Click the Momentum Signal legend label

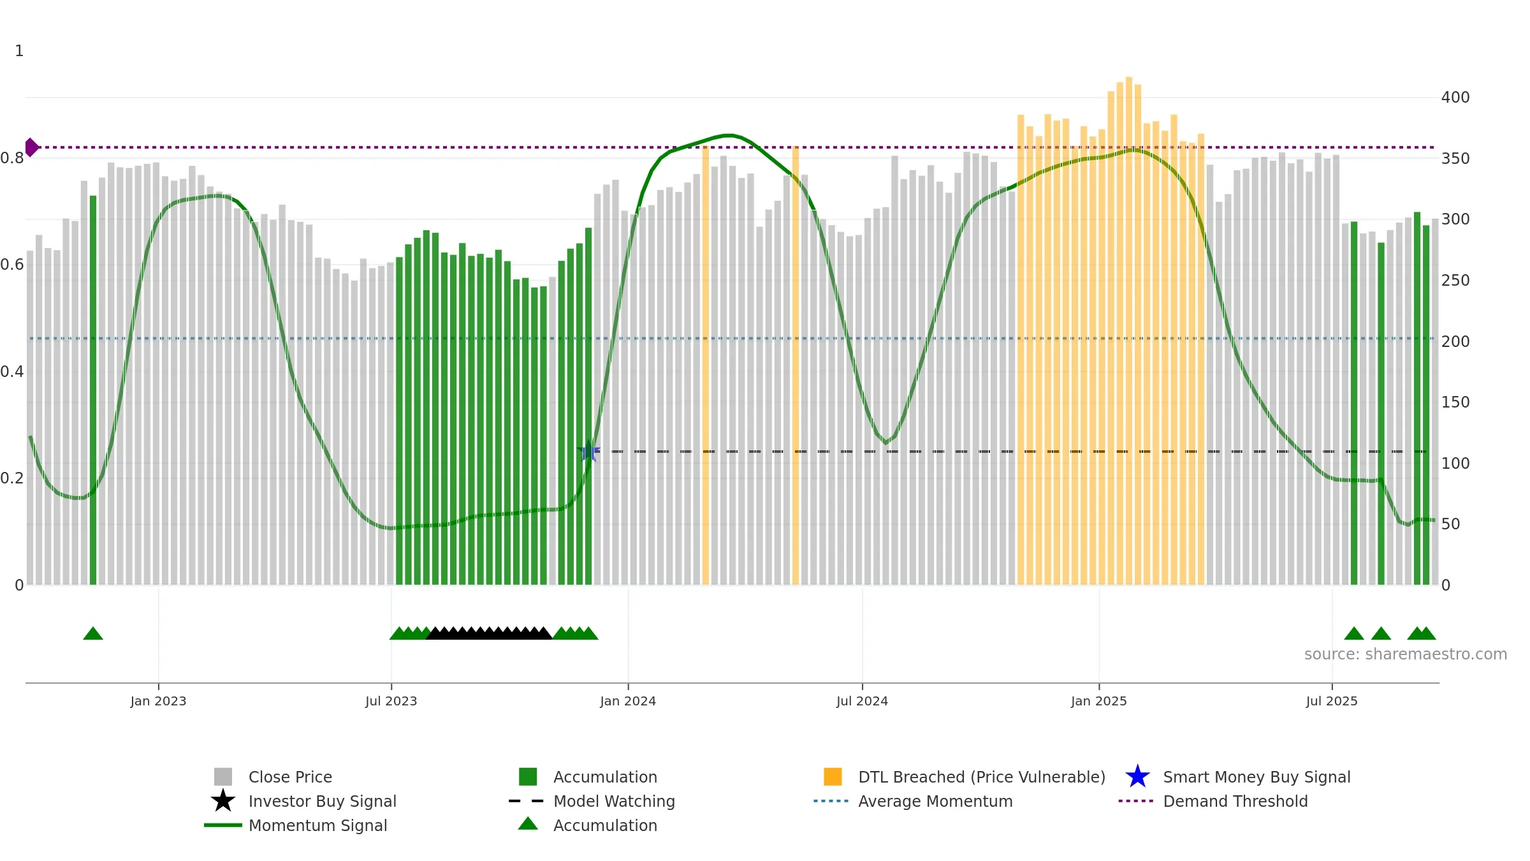point(317,825)
